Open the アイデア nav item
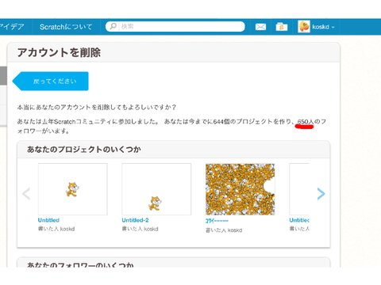This screenshot has width=381, height=285. [12, 27]
